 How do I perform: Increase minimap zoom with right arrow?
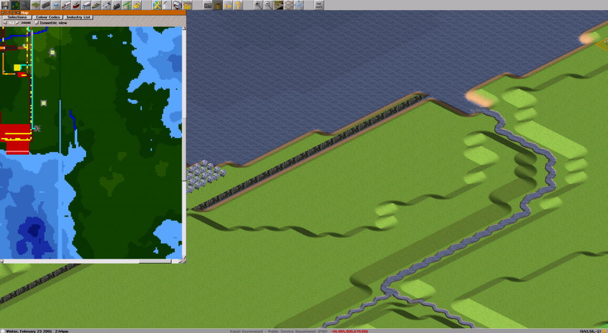pos(17,23)
